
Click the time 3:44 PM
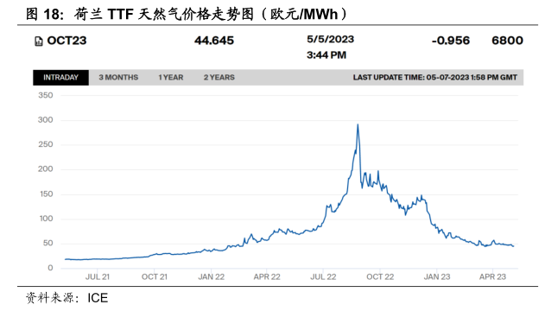(x=326, y=55)
